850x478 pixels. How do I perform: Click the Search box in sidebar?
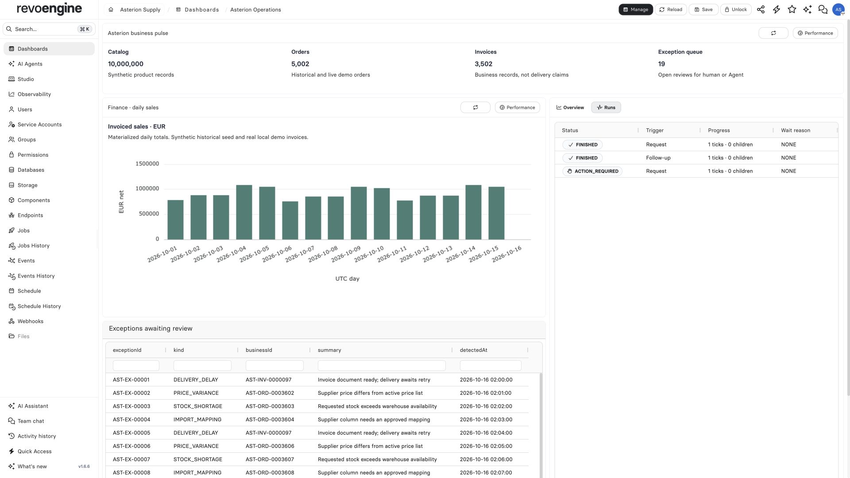point(49,29)
